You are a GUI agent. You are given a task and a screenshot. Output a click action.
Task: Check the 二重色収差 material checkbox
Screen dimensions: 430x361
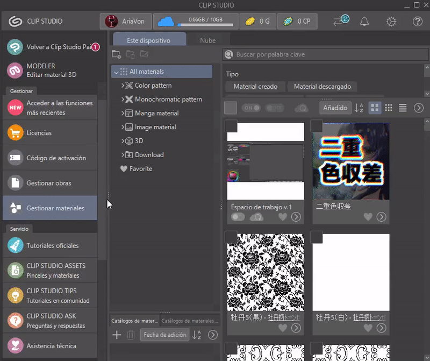coord(316,126)
